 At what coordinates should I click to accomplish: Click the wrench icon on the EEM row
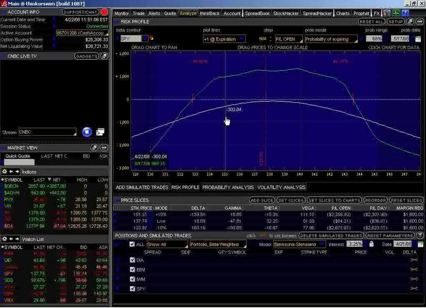pyautogui.click(x=414, y=270)
